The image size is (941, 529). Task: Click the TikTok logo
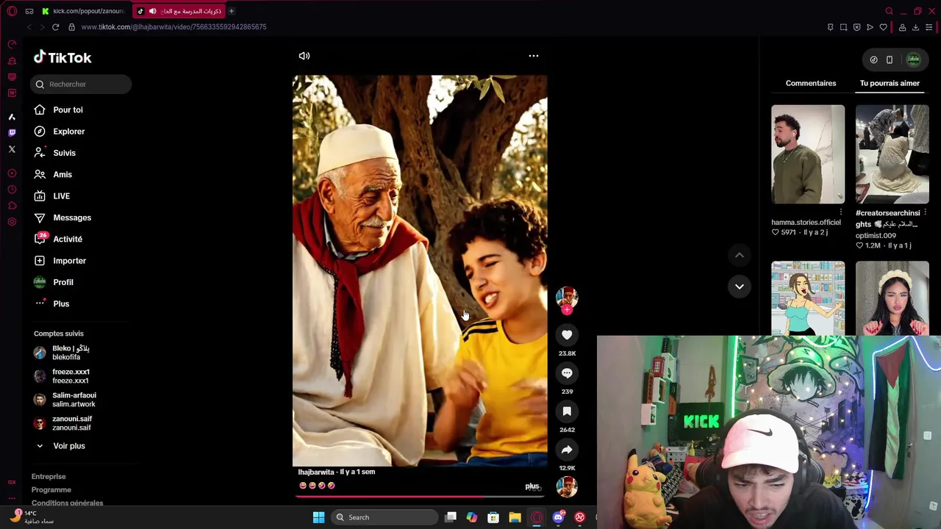[62, 57]
